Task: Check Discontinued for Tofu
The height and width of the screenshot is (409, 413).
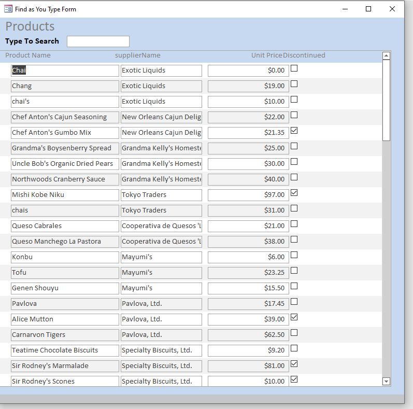Action: pos(294,271)
